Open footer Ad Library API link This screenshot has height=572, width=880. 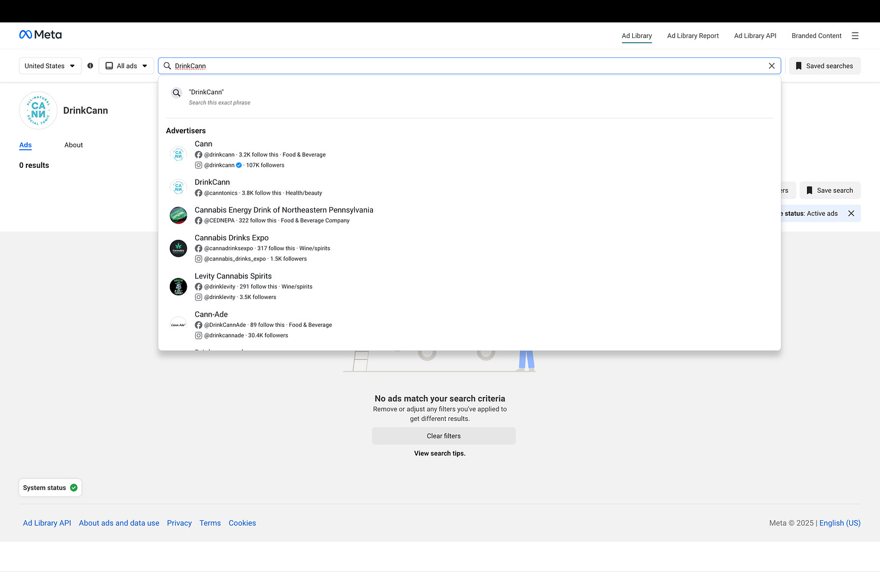[47, 523]
